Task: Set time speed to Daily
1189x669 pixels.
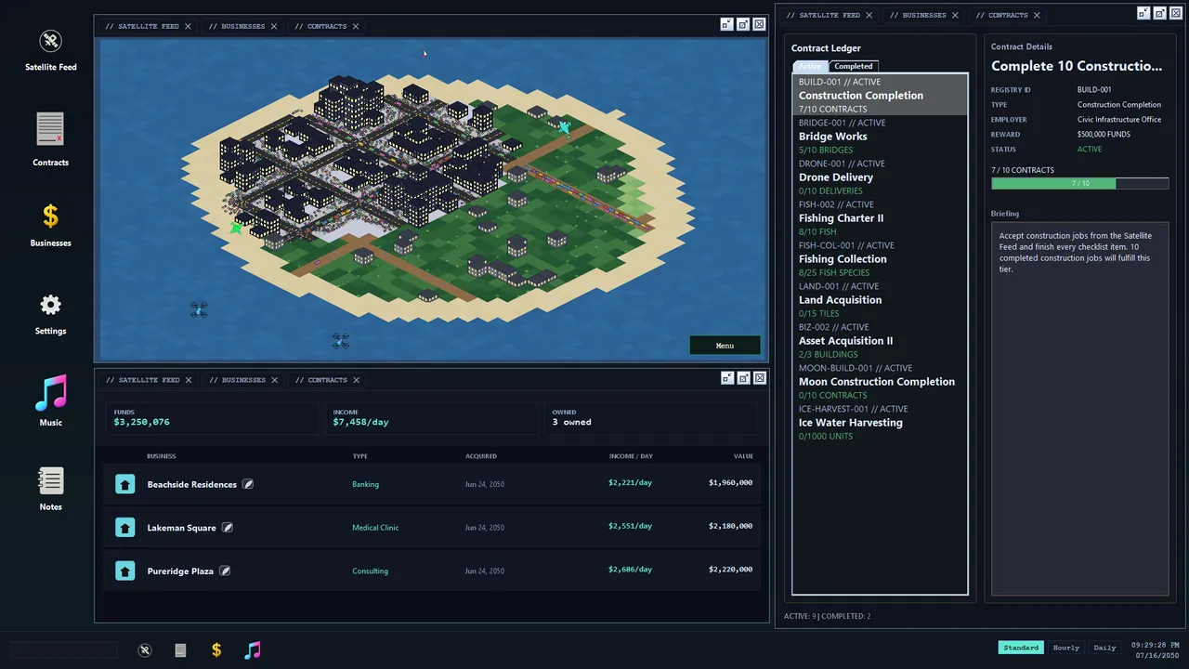Action: 1105,648
